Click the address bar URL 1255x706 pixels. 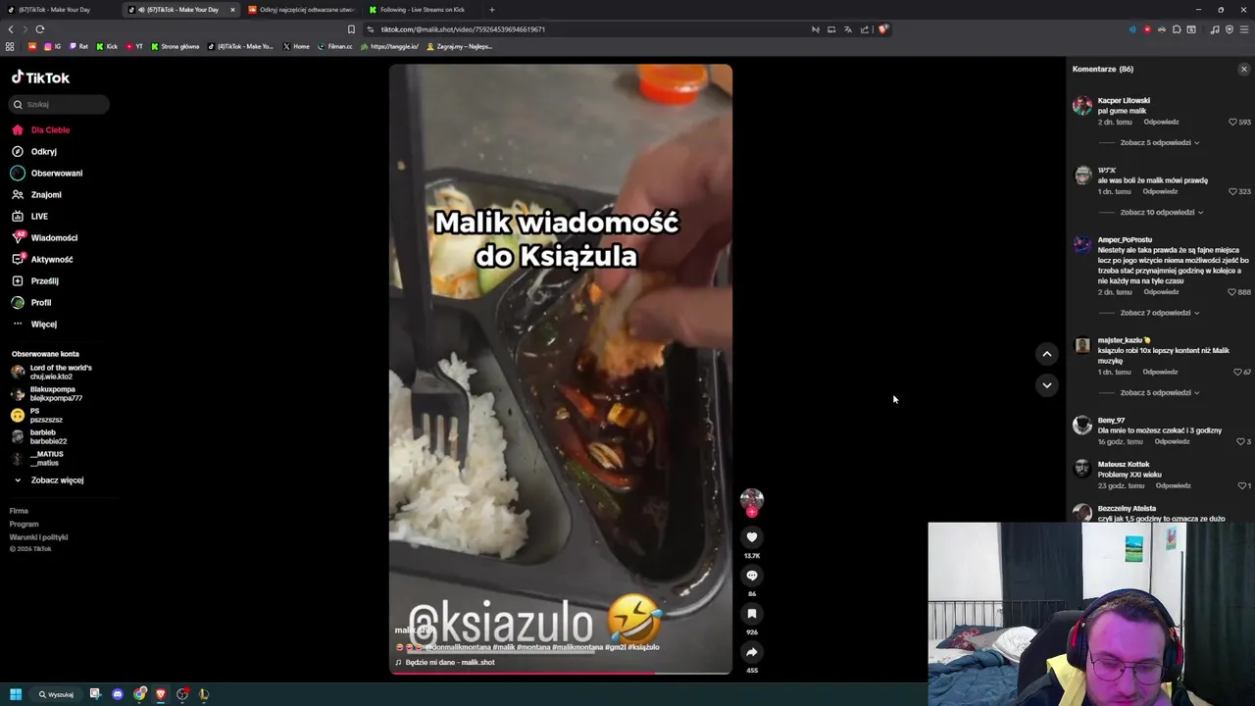[463, 29]
